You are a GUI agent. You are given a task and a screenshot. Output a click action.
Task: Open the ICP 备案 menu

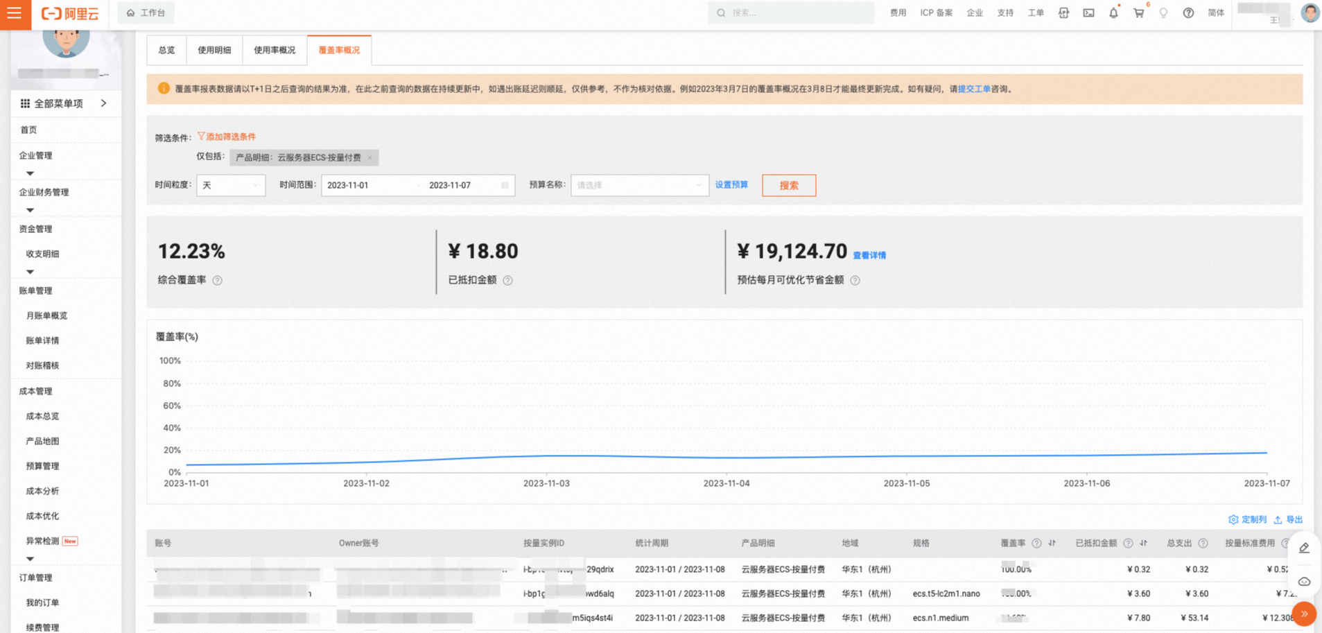point(936,13)
